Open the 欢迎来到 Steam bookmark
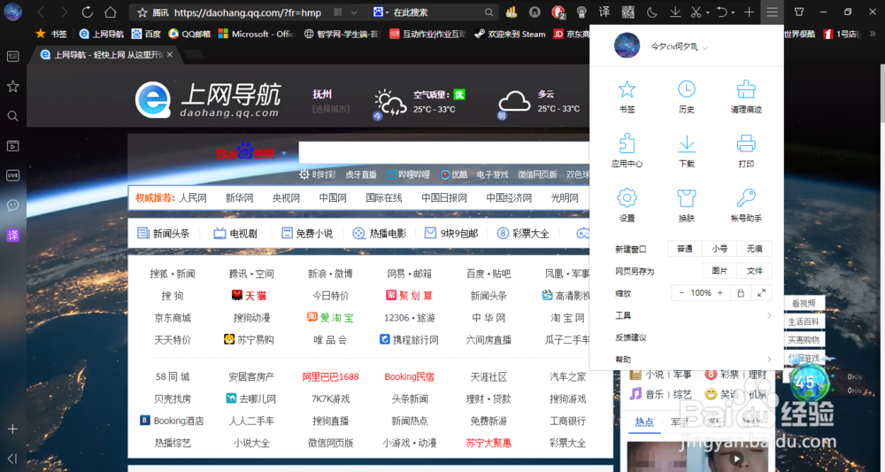Viewport: 885px width, 472px height. point(511,34)
